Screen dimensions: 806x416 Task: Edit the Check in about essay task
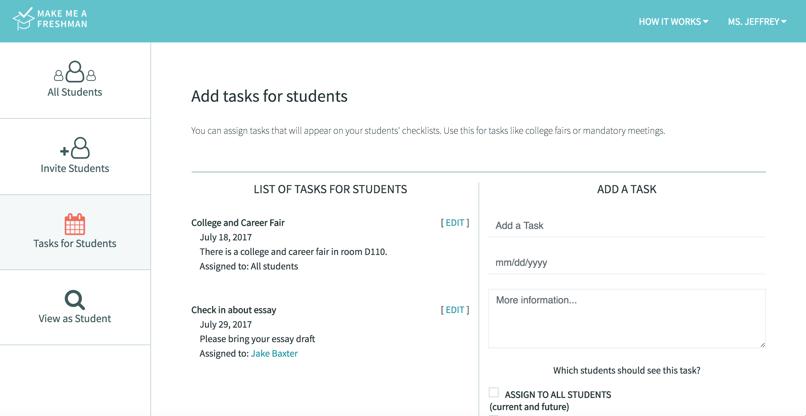click(x=455, y=310)
